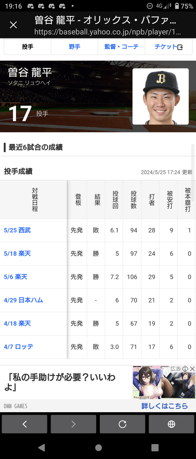The height and width of the screenshot is (459, 196).
Task: Tap the browser forward arrow button
Action: 73,424
